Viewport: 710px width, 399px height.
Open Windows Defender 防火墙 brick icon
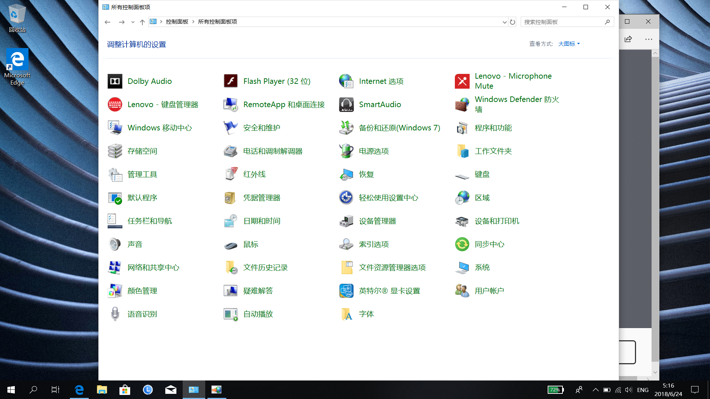tap(462, 105)
